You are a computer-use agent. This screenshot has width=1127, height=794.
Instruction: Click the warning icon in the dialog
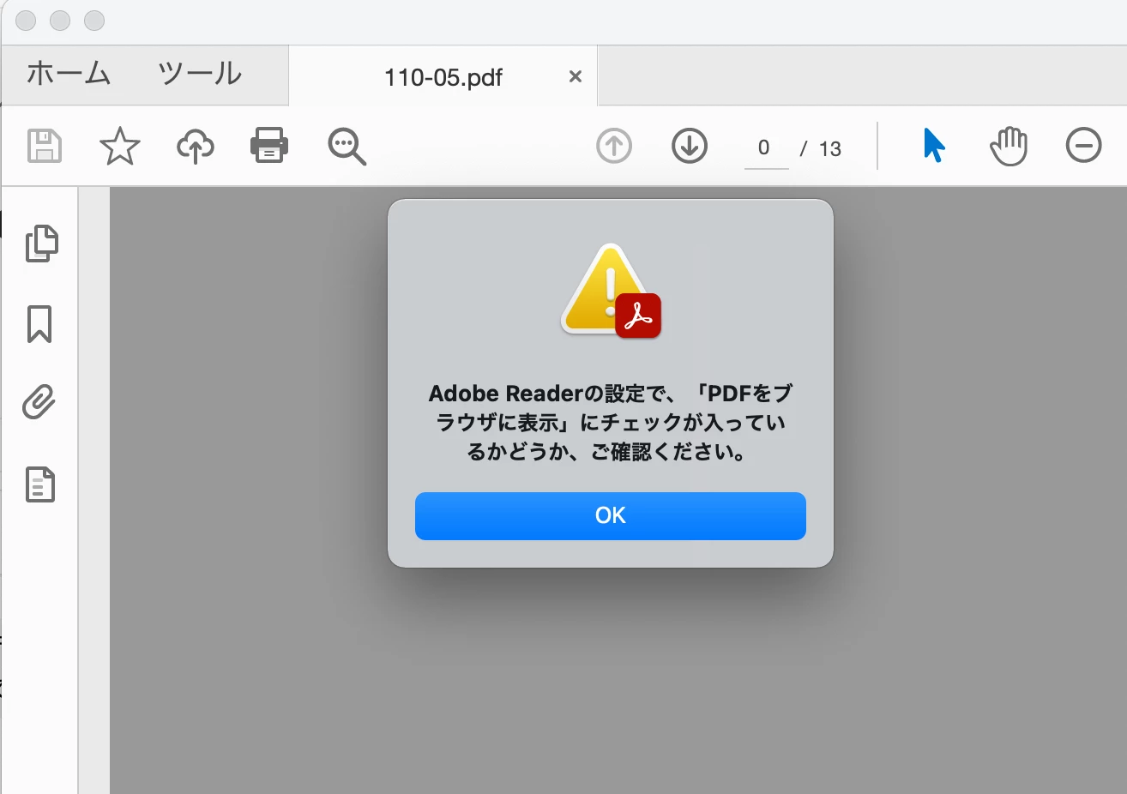(611, 291)
